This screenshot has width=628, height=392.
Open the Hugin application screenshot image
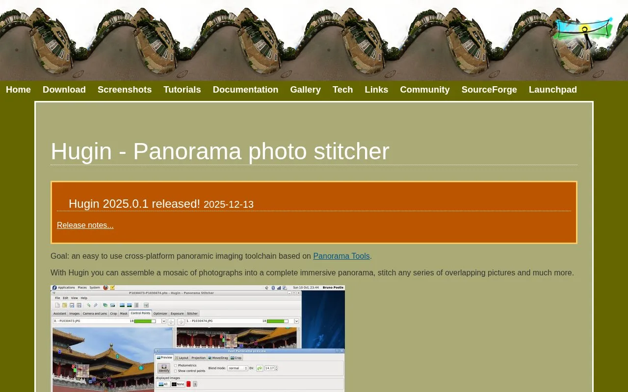[198, 339]
